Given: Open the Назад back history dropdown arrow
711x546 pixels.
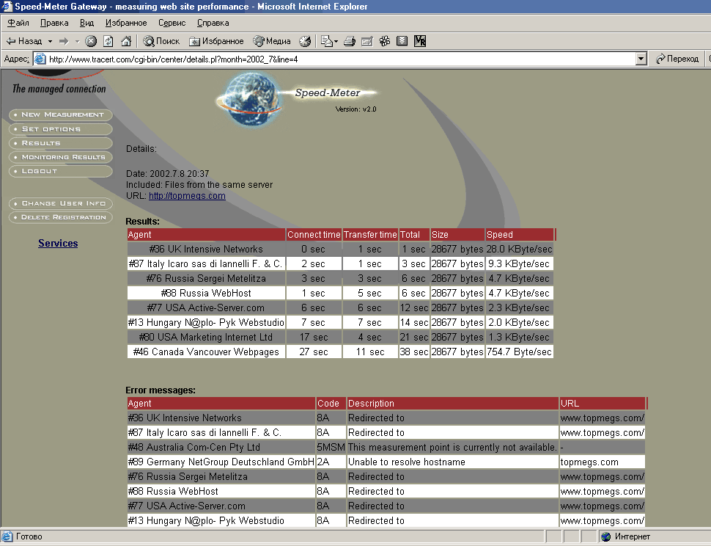Looking at the screenshot, I should click(50, 41).
